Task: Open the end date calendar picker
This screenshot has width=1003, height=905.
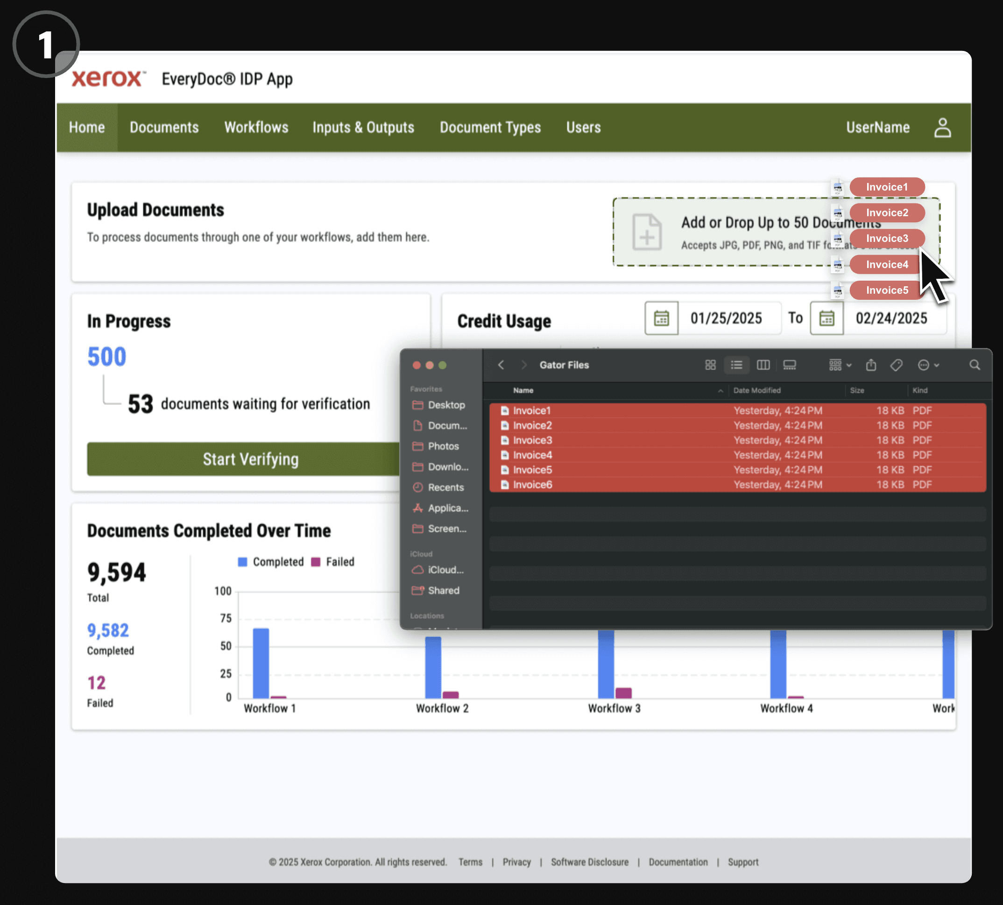Action: 826,318
